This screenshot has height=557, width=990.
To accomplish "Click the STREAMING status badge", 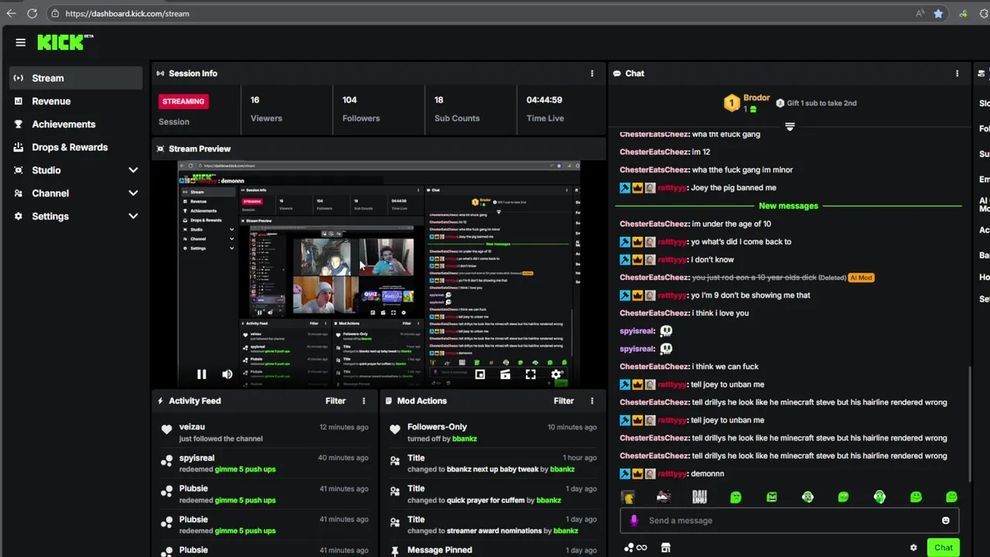I will point(183,101).
